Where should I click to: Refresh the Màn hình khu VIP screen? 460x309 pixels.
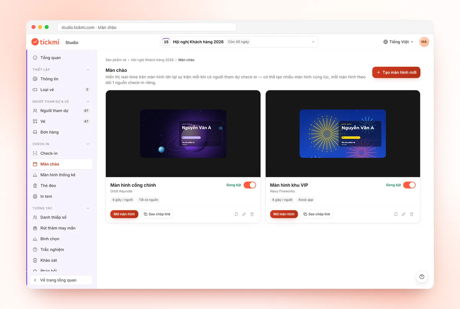[x=396, y=214]
